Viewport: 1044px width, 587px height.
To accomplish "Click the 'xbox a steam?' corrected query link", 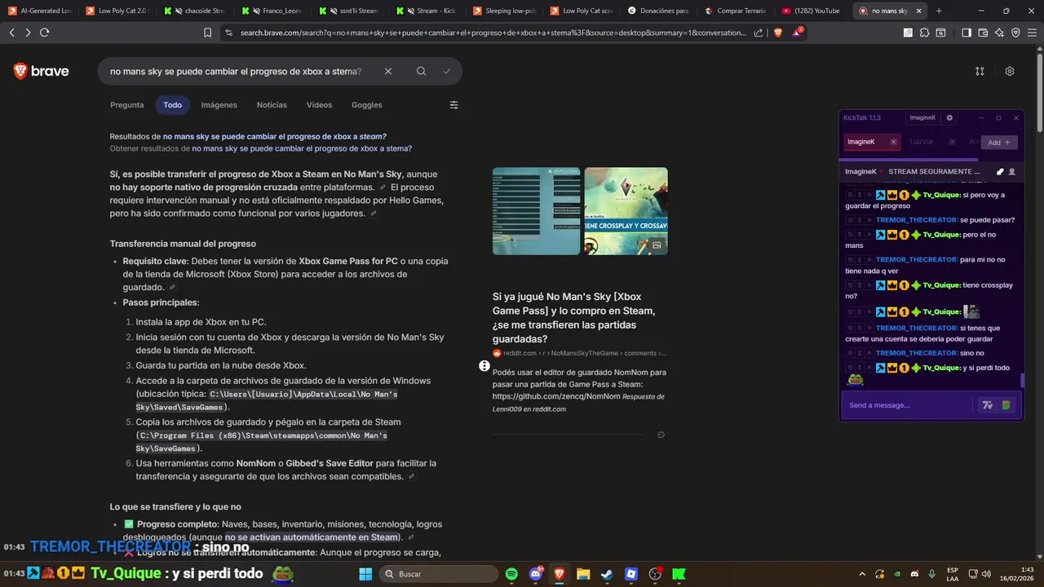I will (274, 136).
